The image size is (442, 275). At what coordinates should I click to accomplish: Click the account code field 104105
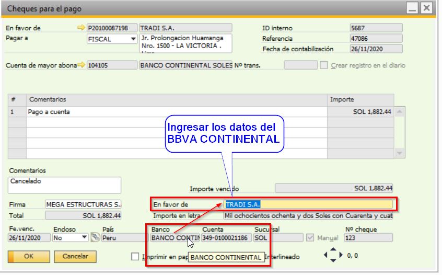[x=112, y=65]
